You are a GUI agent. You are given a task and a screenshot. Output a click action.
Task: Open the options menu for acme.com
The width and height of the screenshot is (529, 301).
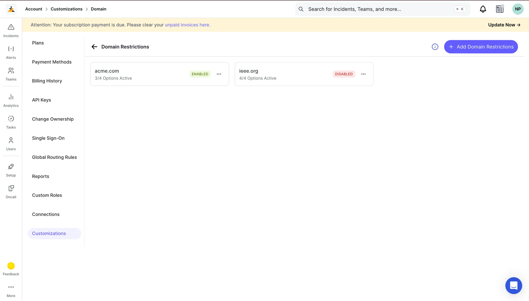tap(219, 74)
